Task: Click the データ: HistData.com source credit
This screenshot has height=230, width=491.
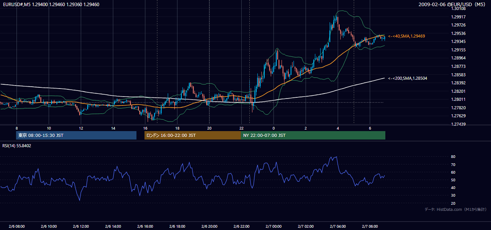Action: 456,210
